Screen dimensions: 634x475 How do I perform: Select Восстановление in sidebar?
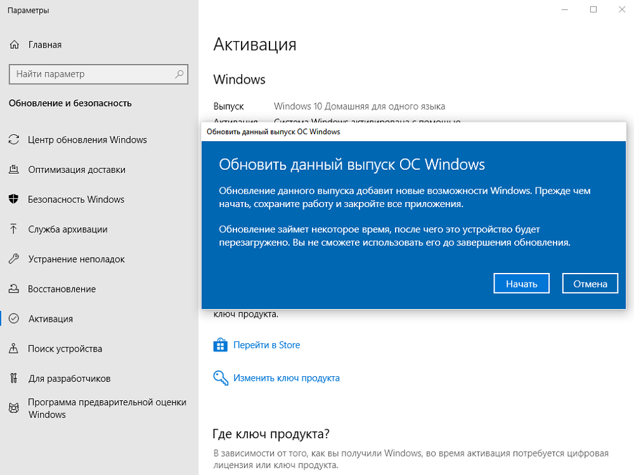[x=62, y=289]
